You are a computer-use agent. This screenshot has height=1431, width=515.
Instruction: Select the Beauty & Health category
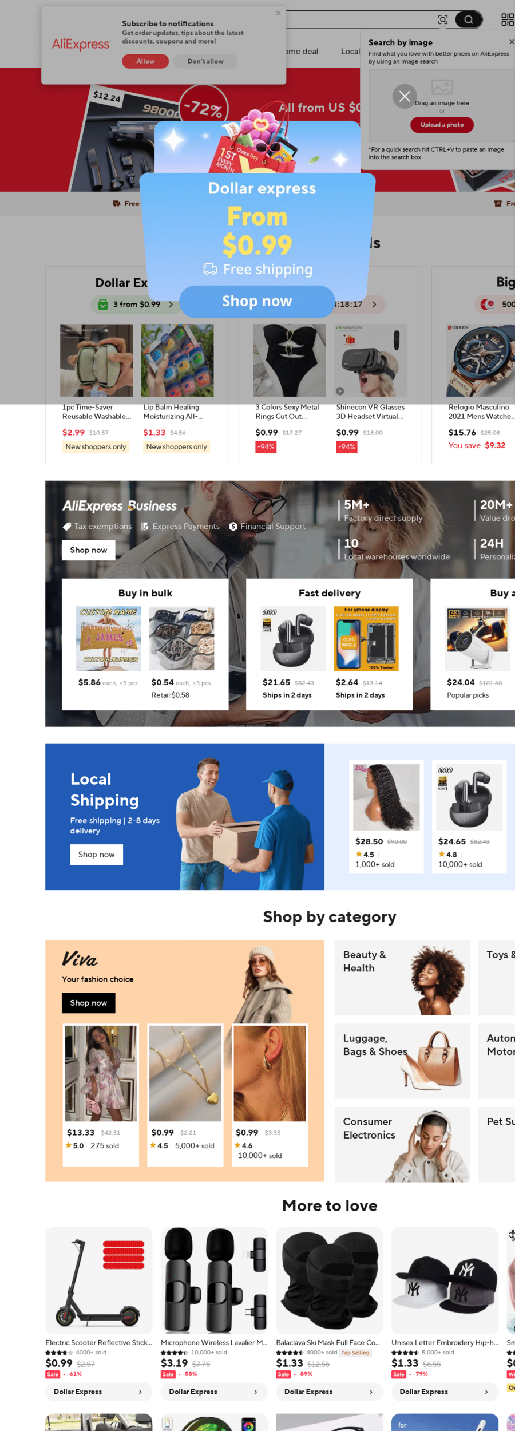pos(402,978)
